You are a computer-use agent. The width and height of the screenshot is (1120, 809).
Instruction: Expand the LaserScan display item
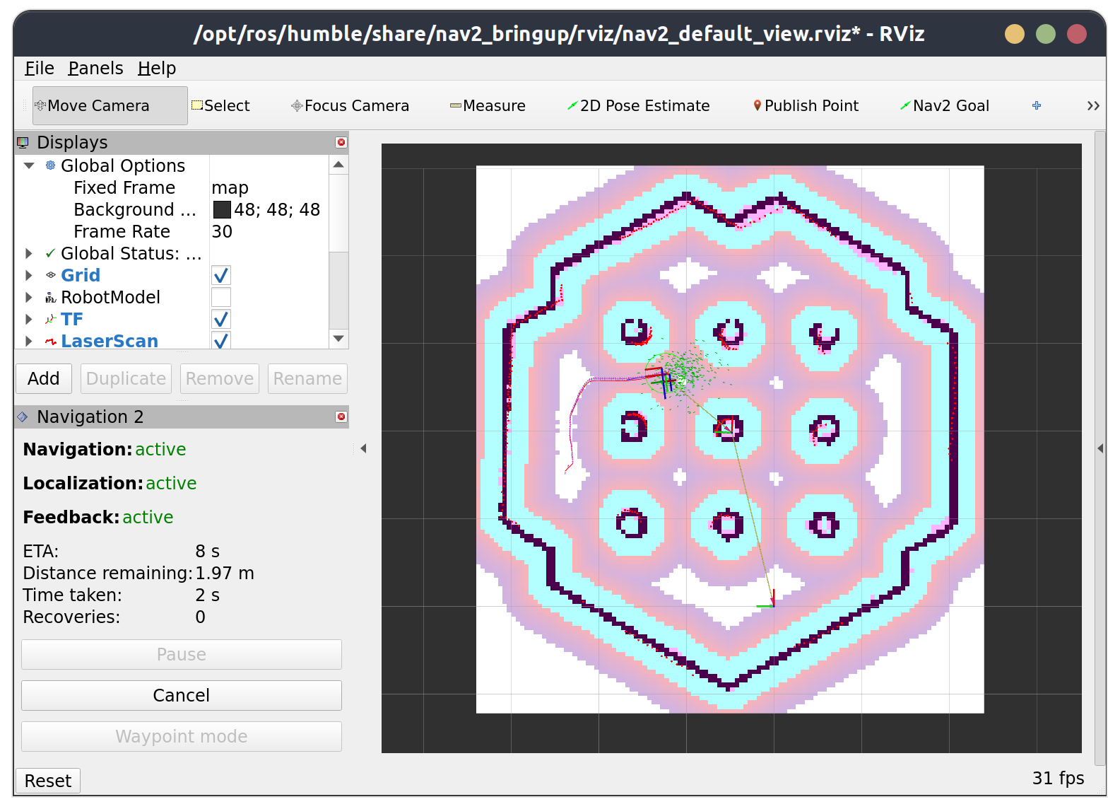tap(29, 342)
